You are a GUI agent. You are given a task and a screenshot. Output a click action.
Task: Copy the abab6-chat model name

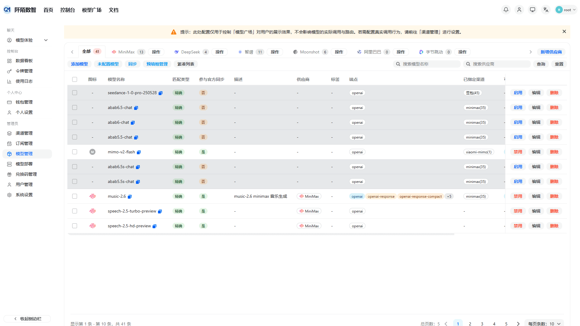pos(133,123)
